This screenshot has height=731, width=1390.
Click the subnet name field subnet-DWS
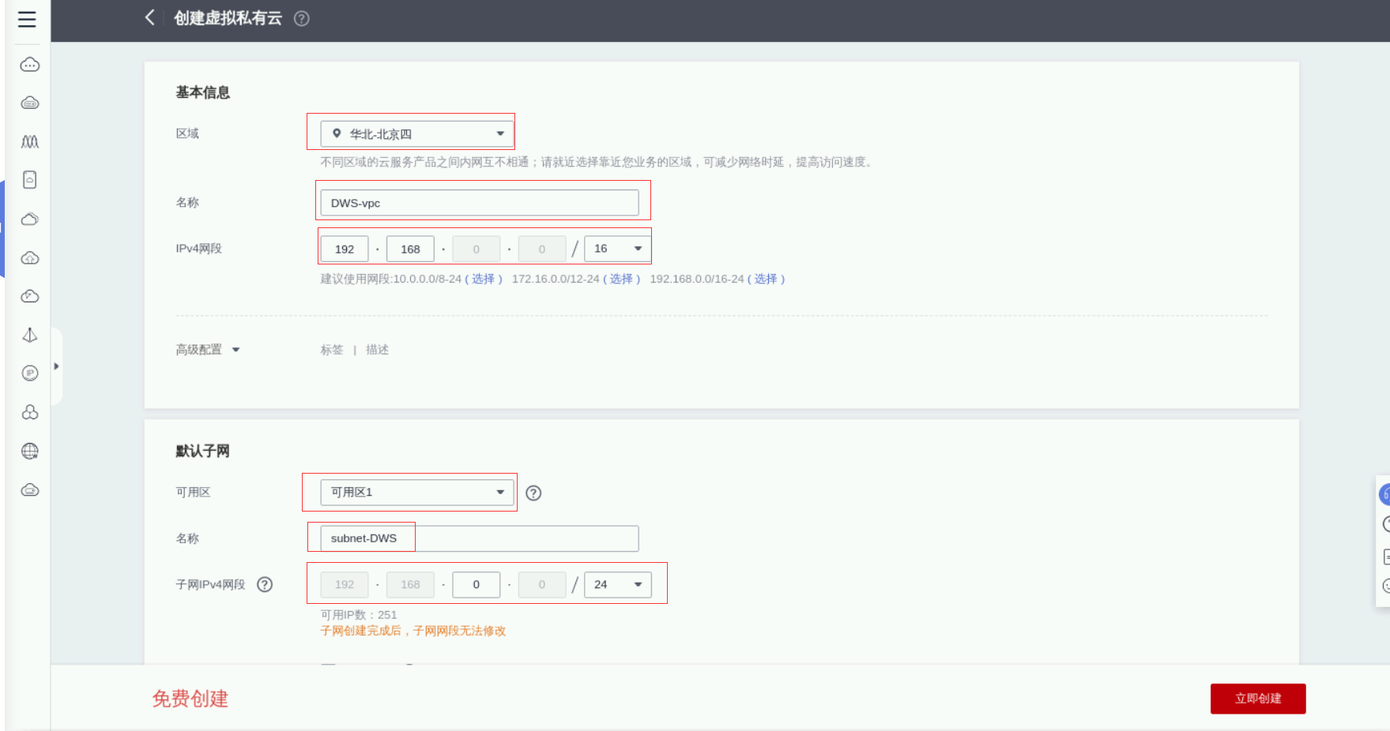pyautogui.click(x=480, y=538)
